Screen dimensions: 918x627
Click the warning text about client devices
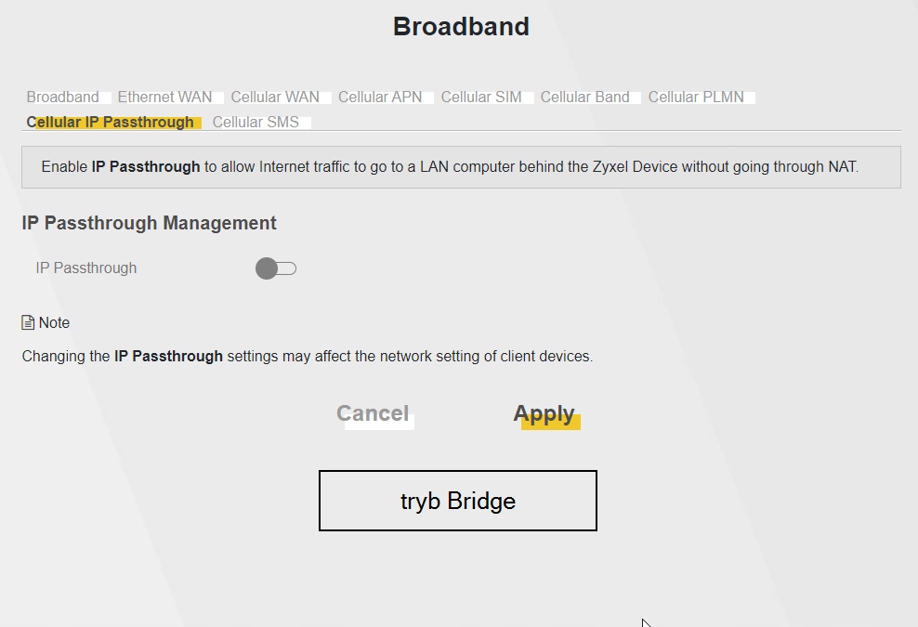(x=307, y=356)
